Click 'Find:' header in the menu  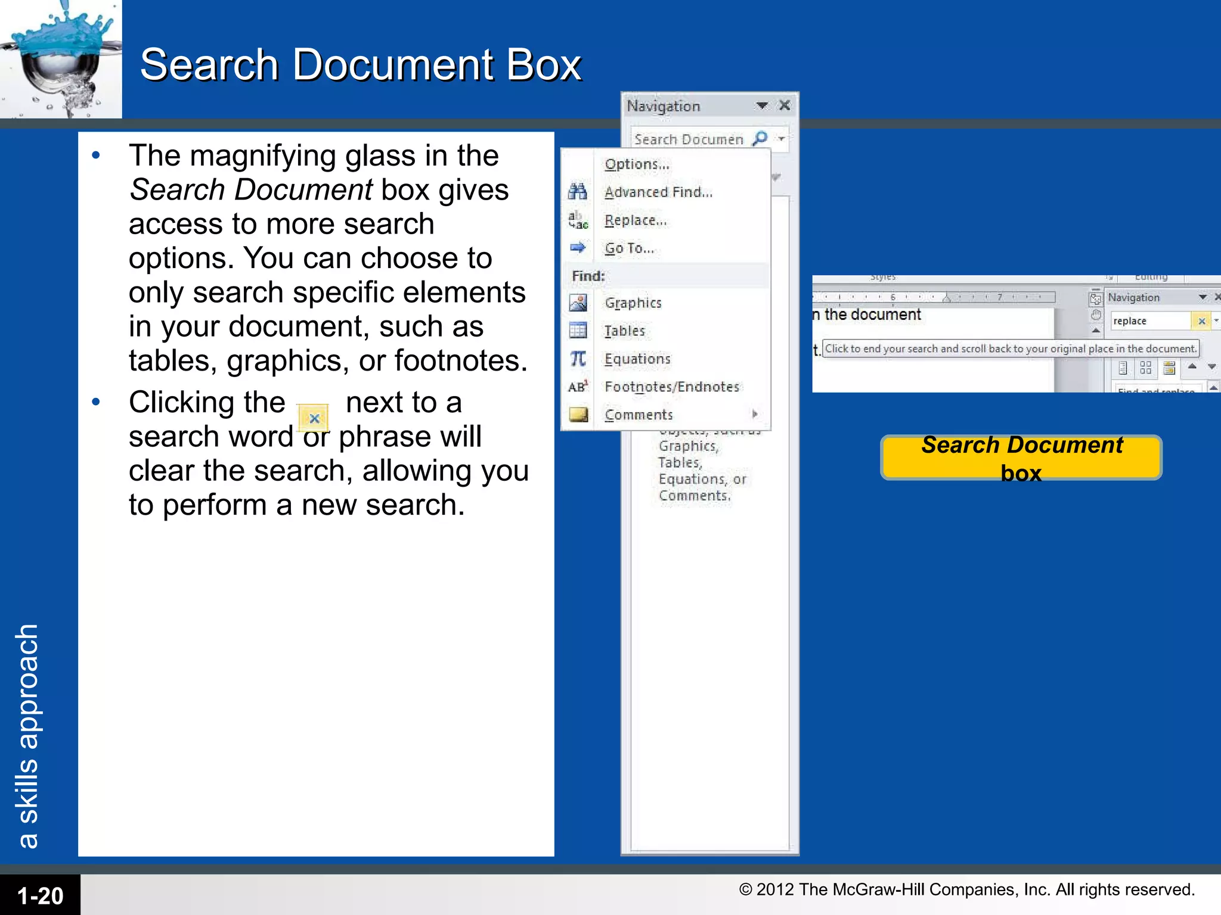point(588,276)
